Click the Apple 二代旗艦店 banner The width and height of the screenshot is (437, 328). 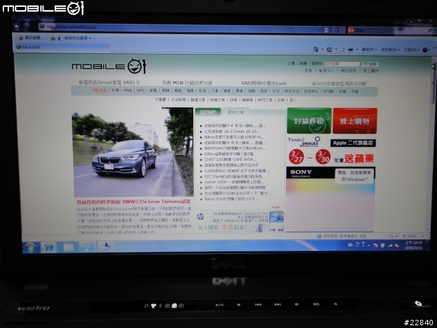(353, 143)
